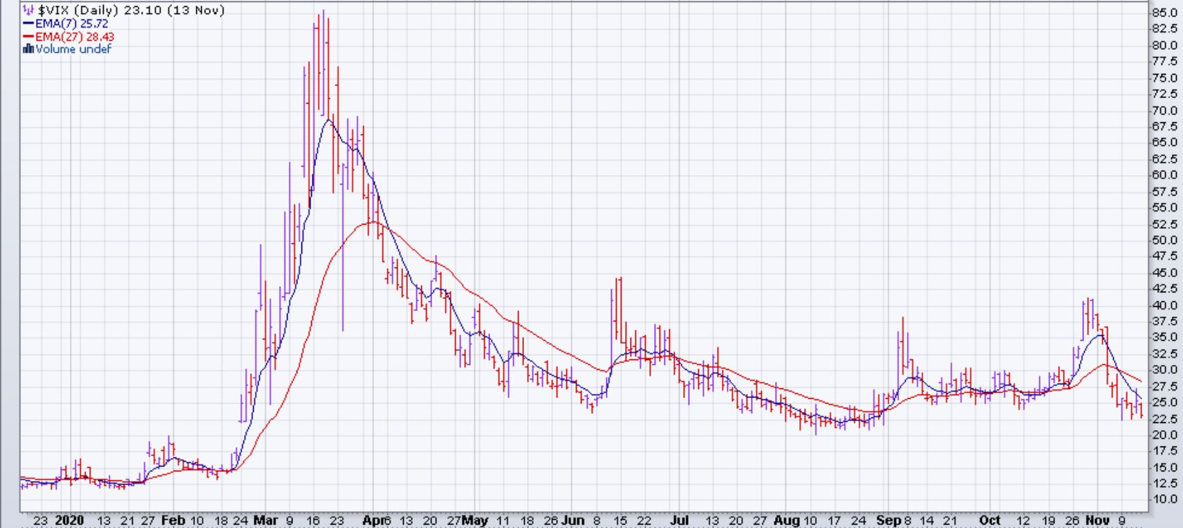Click the 10.0 value on price axis
Viewport: 1183px width, 528px height.
(x=1164, y=499)
